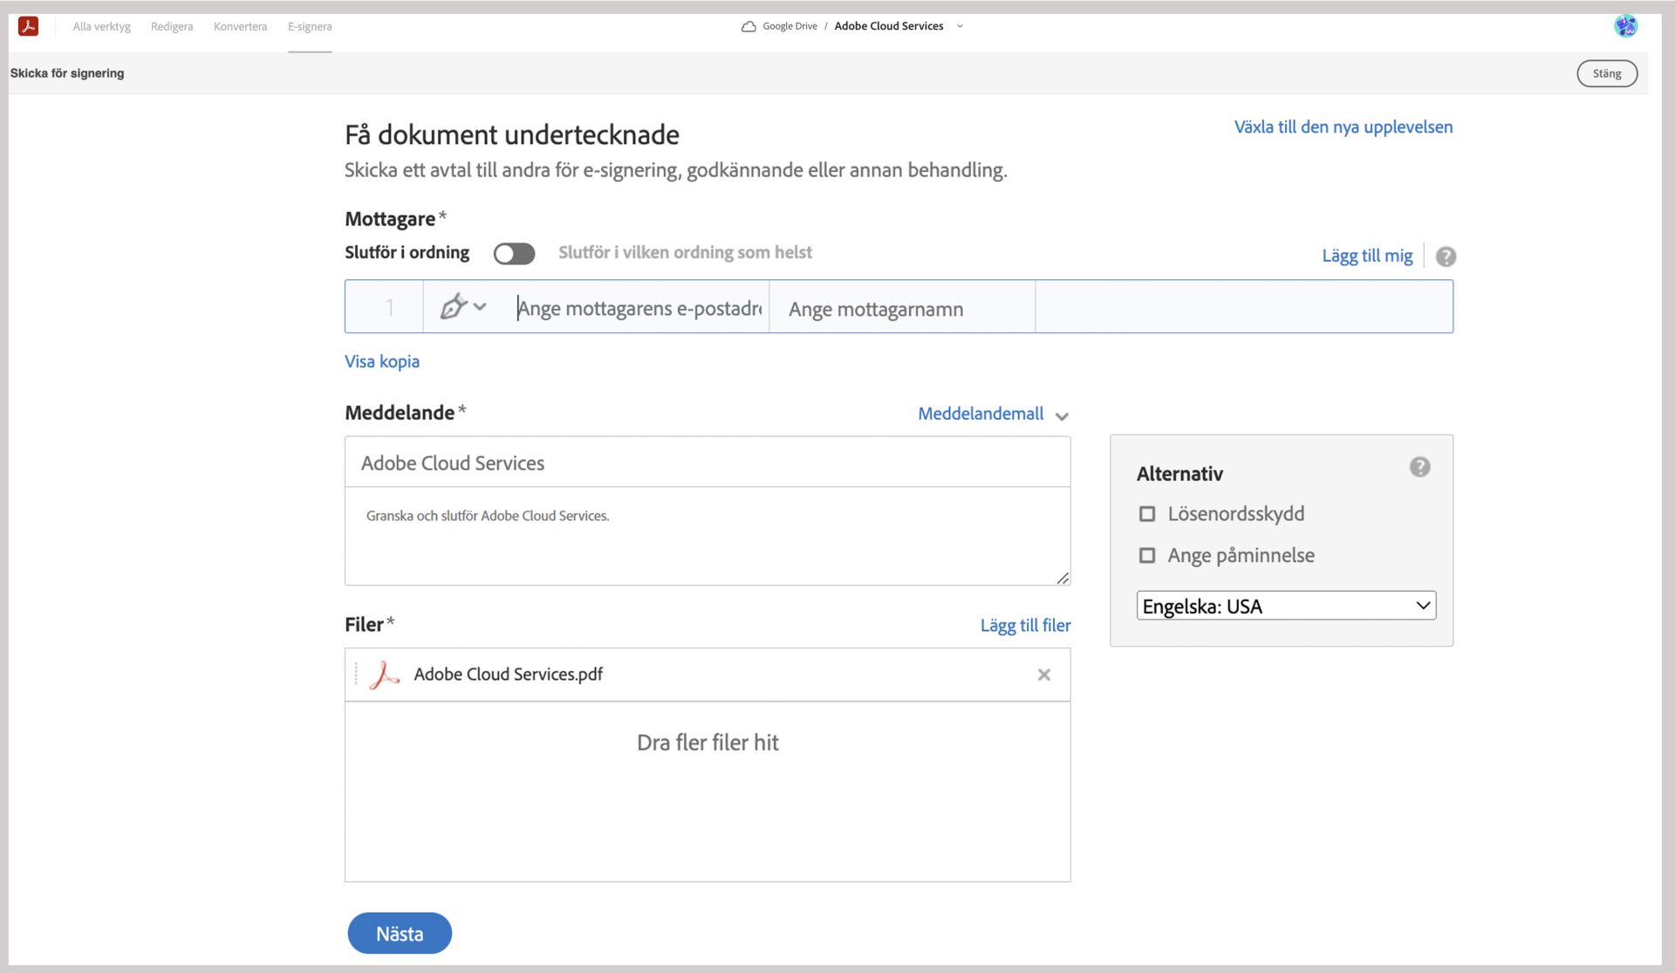Toggle the Slutför i ordning switch
The height and width of the screenshot is (973, 1675).
pos(514,254)
